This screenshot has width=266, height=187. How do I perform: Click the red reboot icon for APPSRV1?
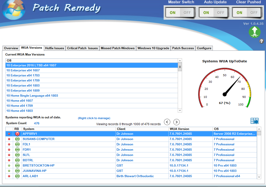[17, 134]
